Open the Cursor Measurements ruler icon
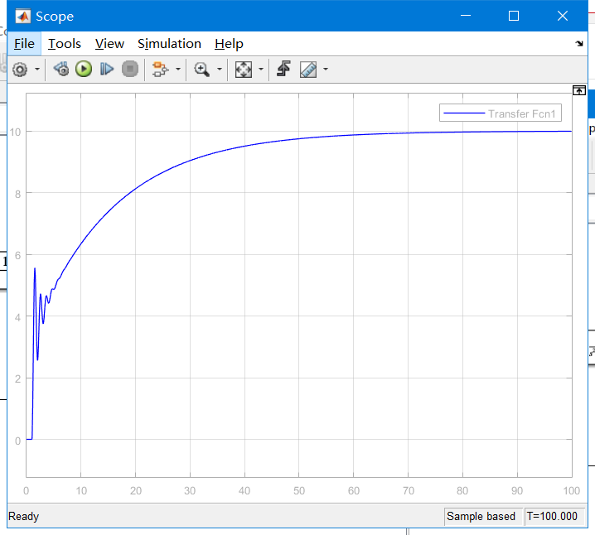This screenshot has height=535, width=595. 308,70
